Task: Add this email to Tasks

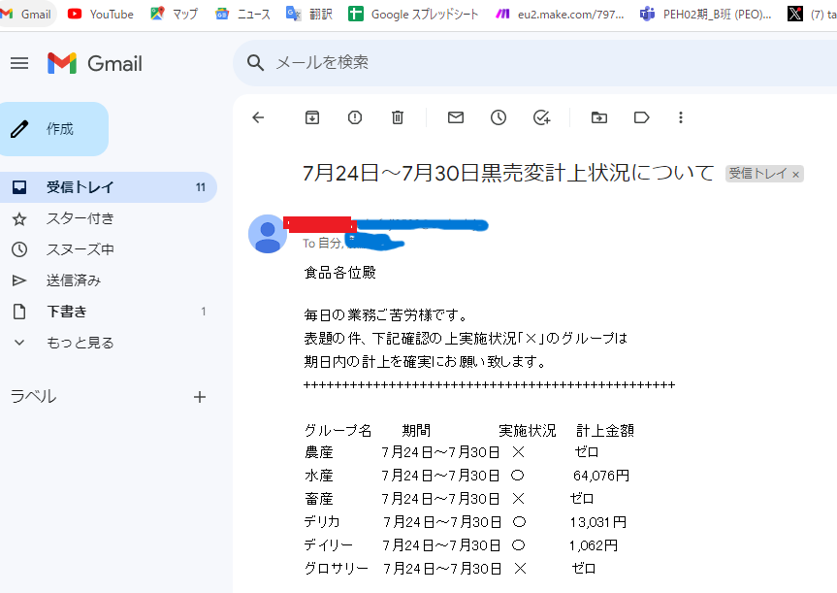Action: coord(541,116)
